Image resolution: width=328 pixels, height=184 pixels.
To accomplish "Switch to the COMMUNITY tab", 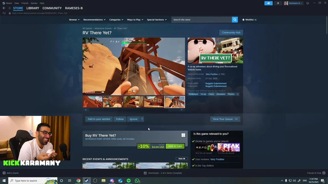I will pyautogui.click(x=52, y=8).
